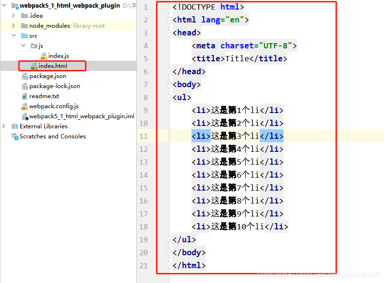Expand External Libraries node
The height and width of the screenshot is (283, 384).
[x=4, y=126]
